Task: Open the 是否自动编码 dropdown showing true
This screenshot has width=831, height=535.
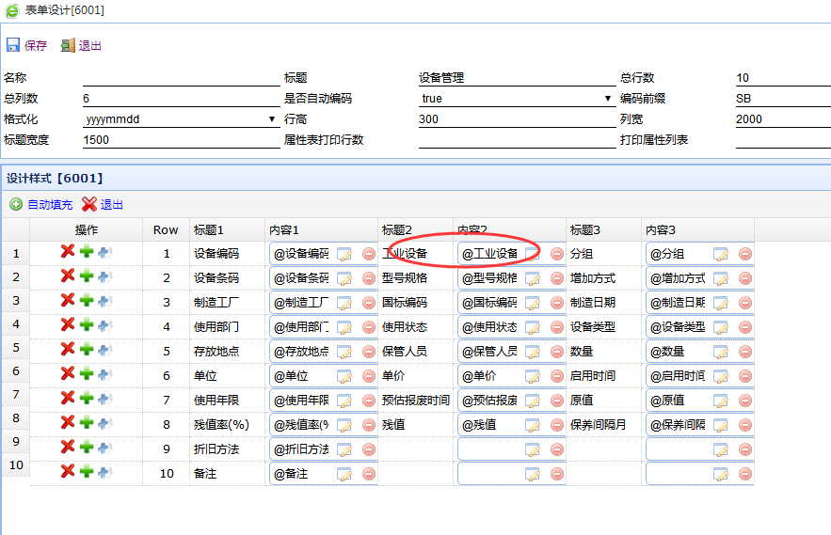Action: tap(516, 99)
